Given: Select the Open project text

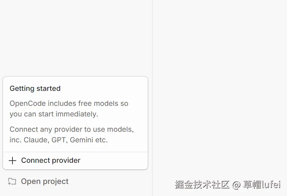Looking at the screenshot, I should tap(45, 181).
